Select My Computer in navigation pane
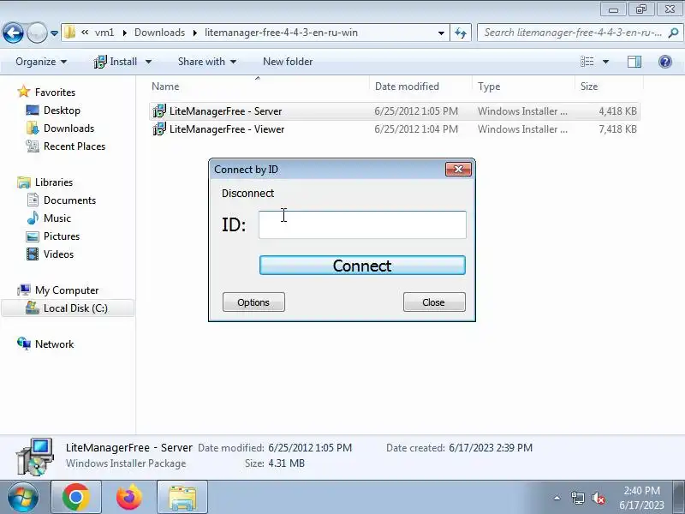Screen dimensions: 685x514 pos(67,290)
